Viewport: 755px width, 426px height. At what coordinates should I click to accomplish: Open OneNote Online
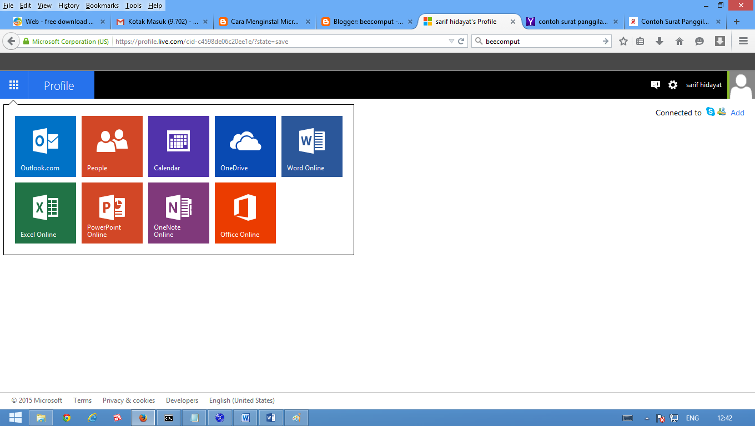(x=178, y=212)
